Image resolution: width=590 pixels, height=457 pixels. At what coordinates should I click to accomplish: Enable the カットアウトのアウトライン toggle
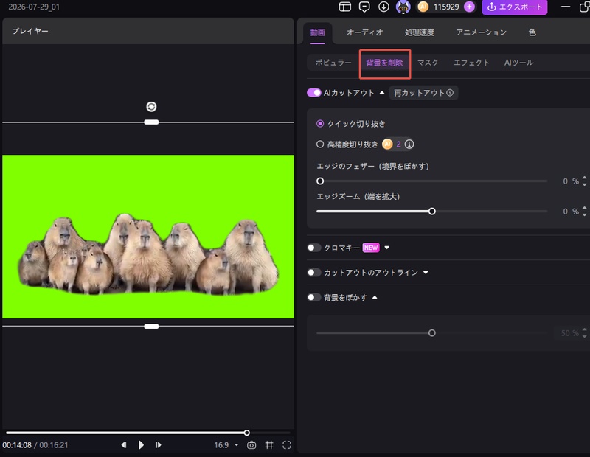[x=314, y=272]
